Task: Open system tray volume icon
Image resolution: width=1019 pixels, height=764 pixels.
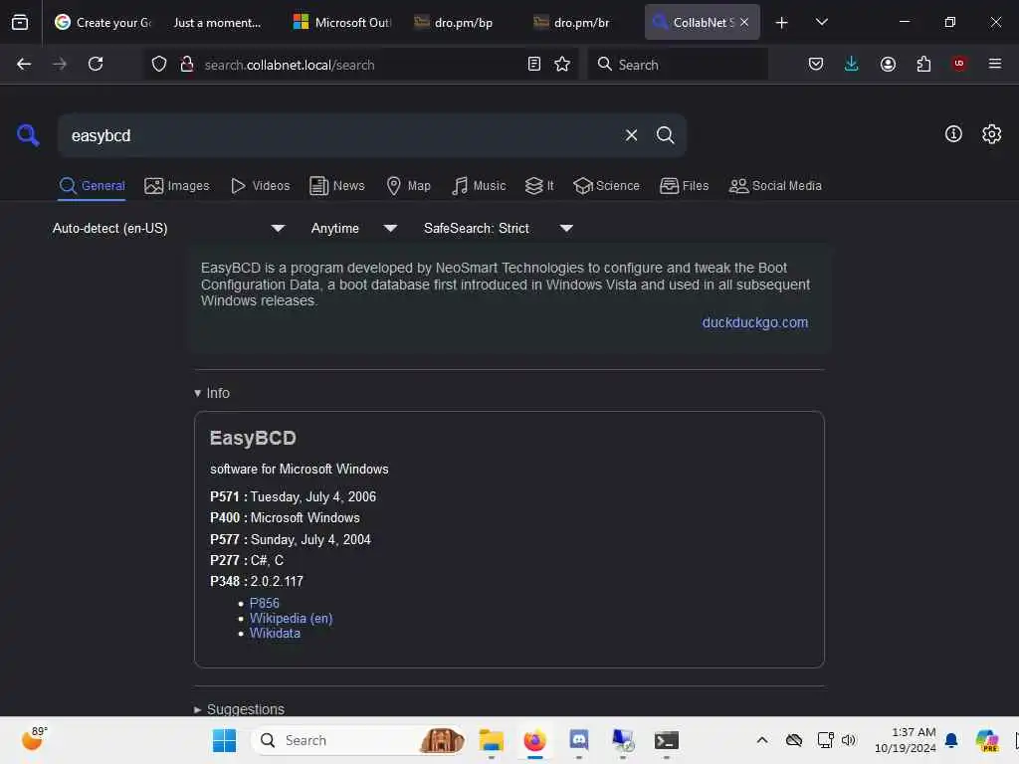Action: [x=849, y=740]
